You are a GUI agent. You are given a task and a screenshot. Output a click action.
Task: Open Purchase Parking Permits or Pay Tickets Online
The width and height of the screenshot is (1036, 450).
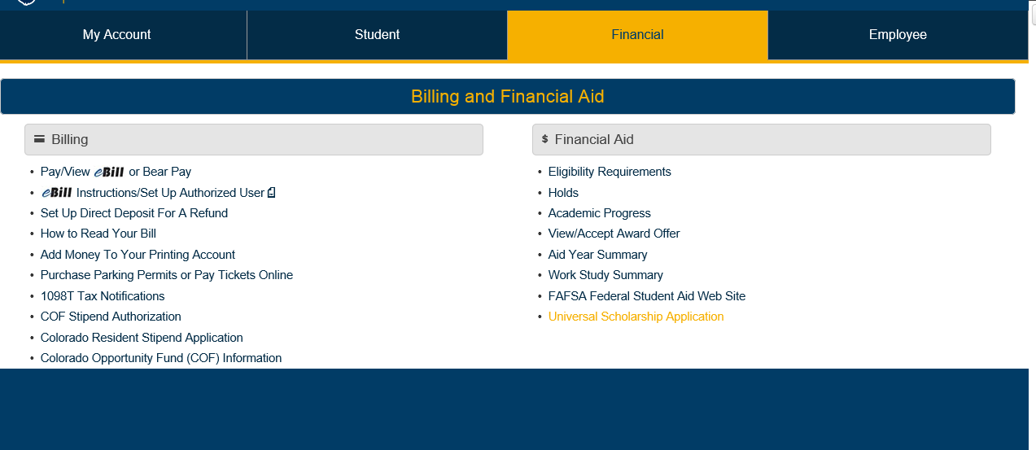167,275
